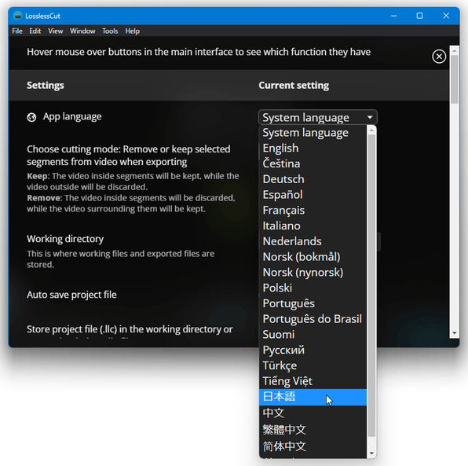
Task: Pick Português from the language list
Action: click(x=313, y=303)
